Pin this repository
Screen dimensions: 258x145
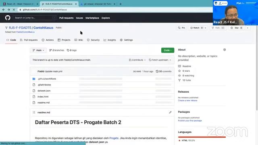click(x=182, y=28)
